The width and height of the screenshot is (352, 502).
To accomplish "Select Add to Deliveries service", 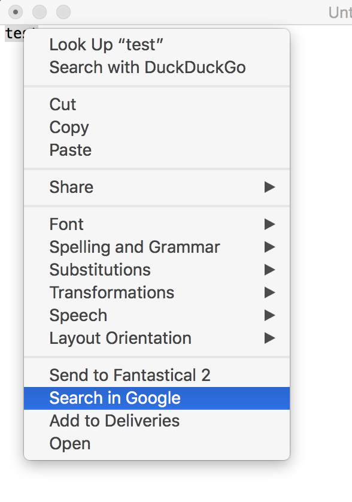I will (157, 421).
